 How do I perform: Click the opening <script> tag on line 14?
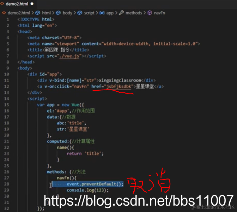[x=37, y=99]
